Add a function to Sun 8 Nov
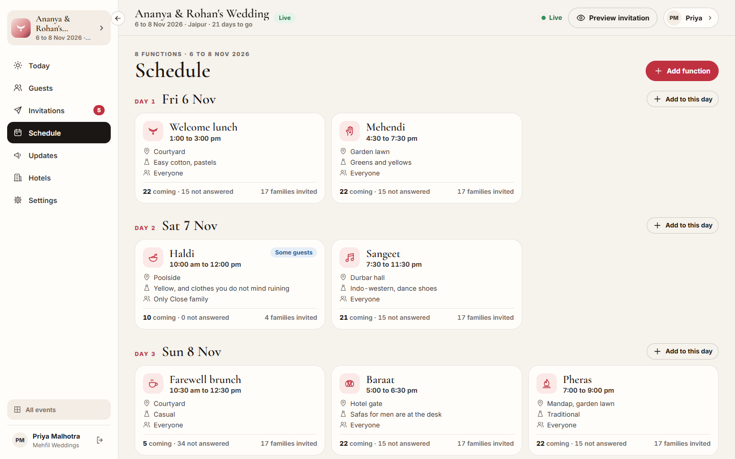The height and width of the screenshot is (459, 735). coord(682,351)
